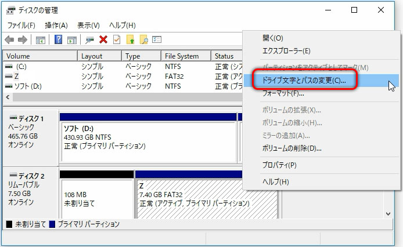This screenshot has width=403, height=247.
Task: Click the checklist settings toolbar icon
Action: [157, 39]
